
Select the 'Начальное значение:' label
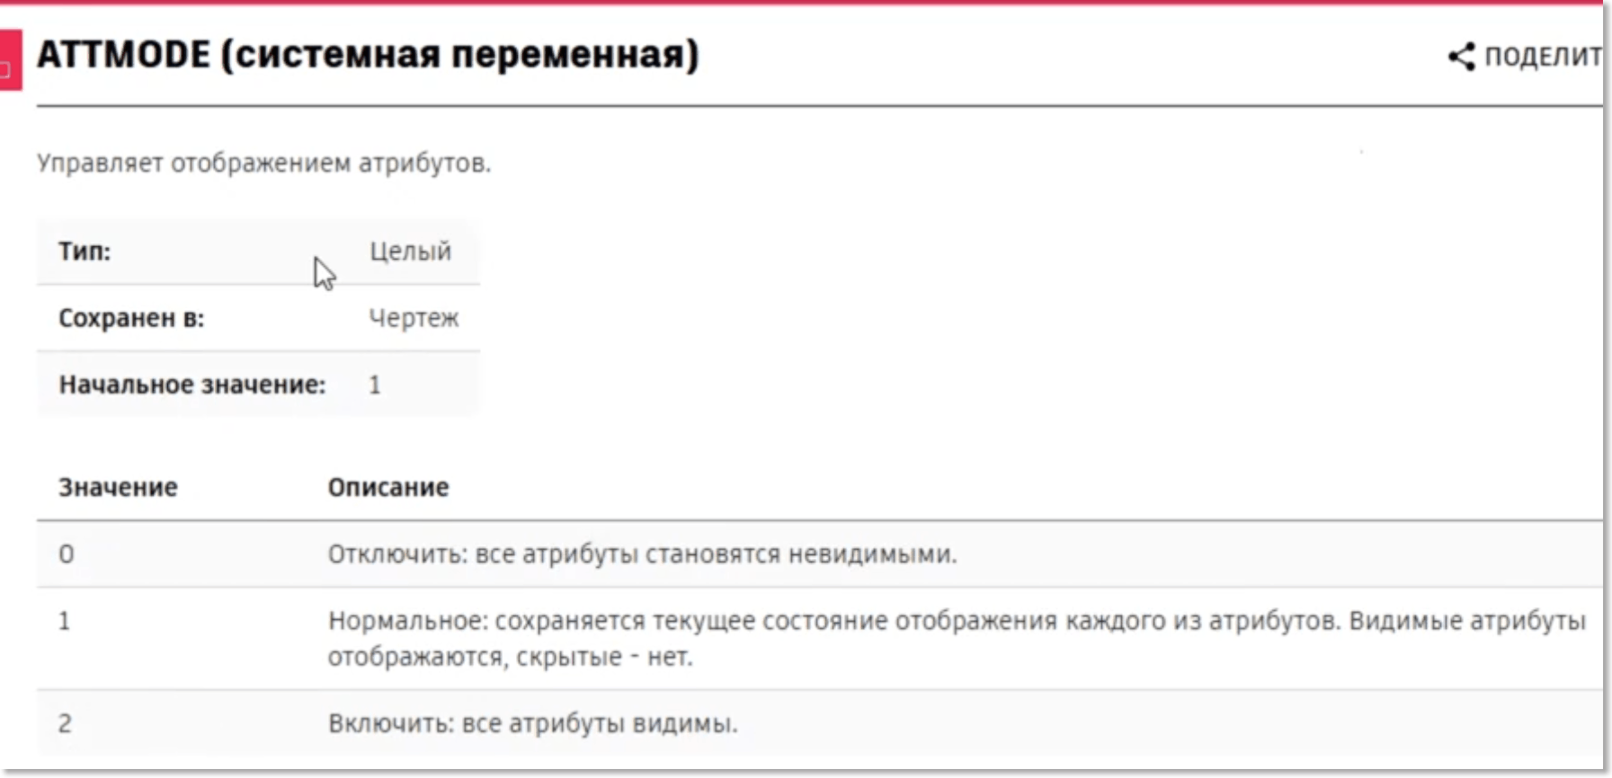(191, 385)
